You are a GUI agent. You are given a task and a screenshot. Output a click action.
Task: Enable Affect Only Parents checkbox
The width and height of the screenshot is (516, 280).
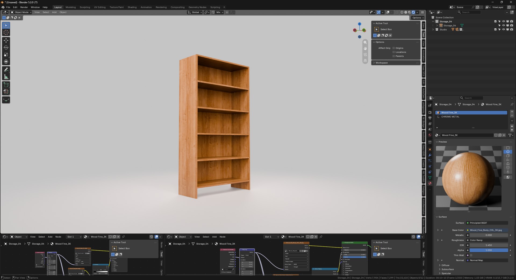[x=394, y=56]
